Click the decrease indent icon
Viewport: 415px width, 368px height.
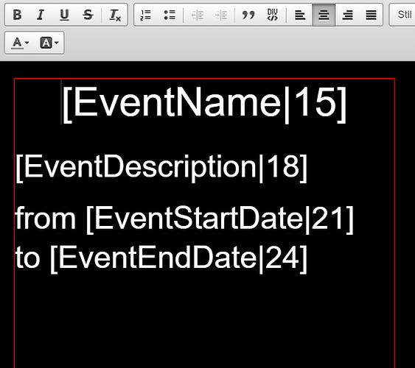[x=197, y=15]
